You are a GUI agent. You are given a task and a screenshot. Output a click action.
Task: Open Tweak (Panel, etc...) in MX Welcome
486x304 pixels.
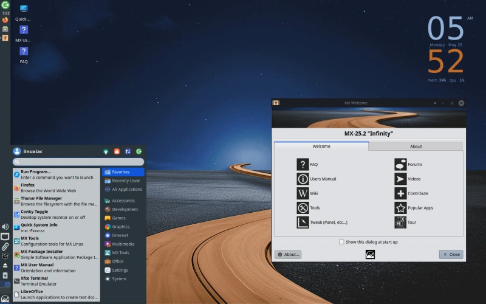322,223
